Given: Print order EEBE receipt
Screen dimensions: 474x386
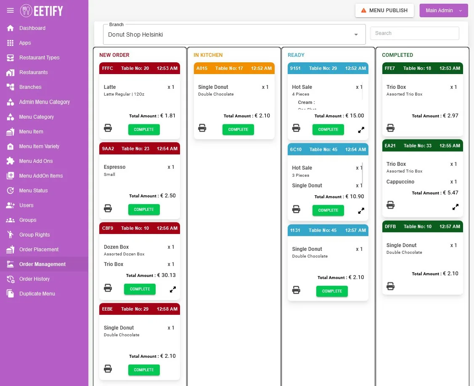Looking at the screenshot, I should click(x=108, y=368).
